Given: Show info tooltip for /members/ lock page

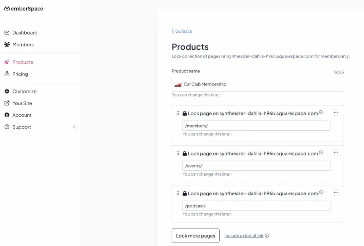Looking at the screenshot, I should 321,113.
